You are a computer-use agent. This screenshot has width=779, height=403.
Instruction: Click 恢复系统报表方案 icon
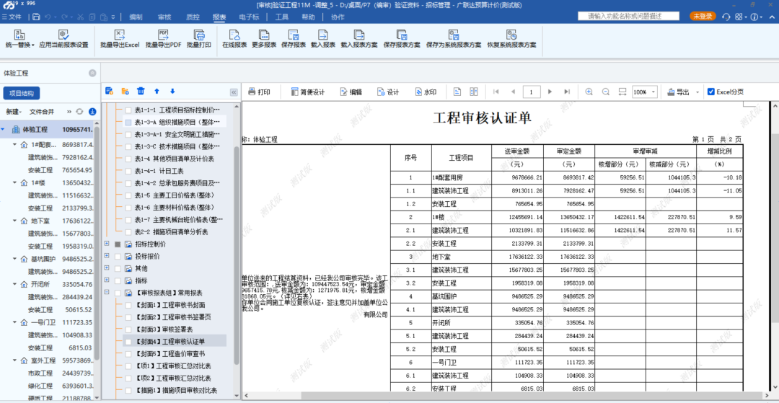point(511,35)
